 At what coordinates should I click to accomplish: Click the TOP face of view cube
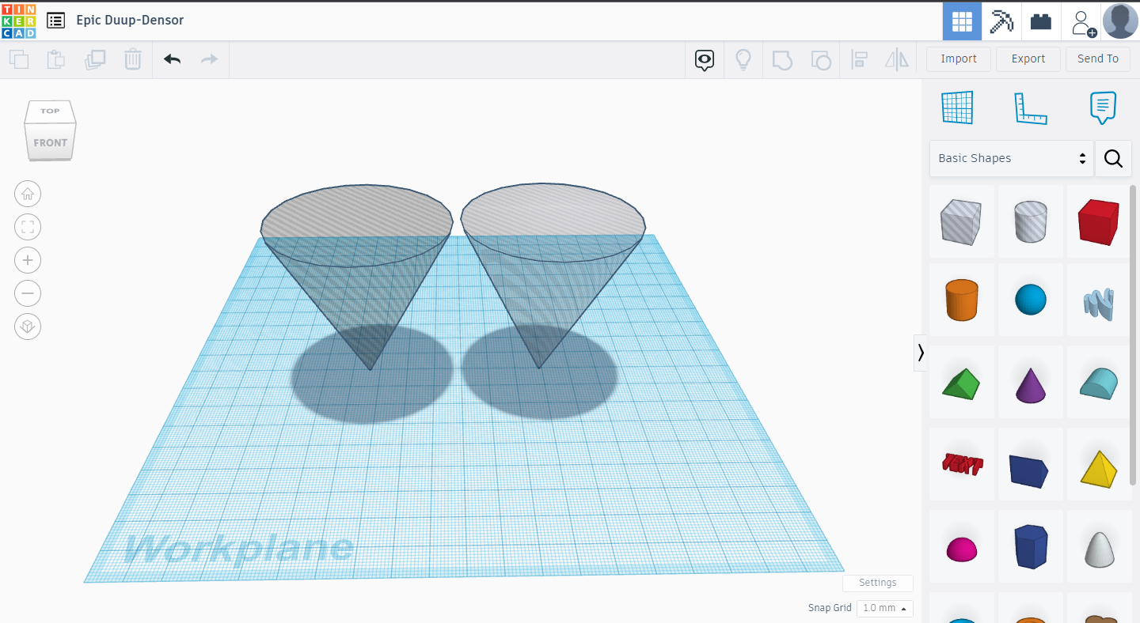[x=50, y=111]
